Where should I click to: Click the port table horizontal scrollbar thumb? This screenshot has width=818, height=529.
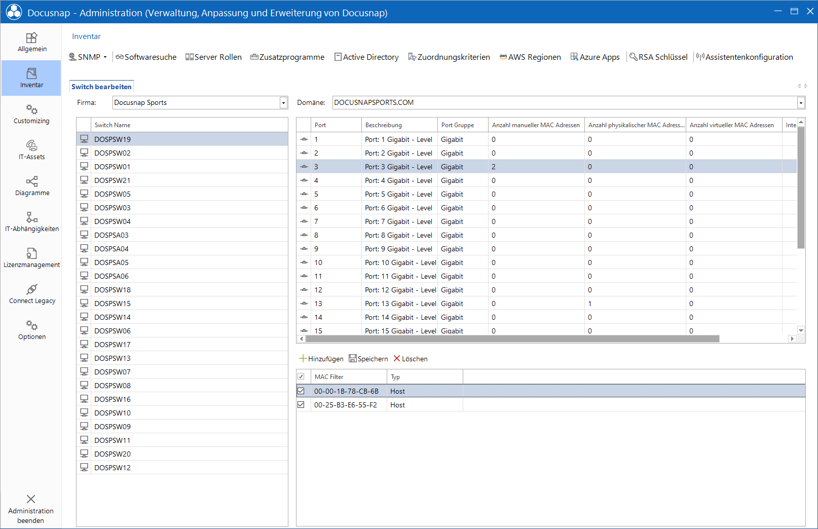pyautogui.click(x=512, y=338)
